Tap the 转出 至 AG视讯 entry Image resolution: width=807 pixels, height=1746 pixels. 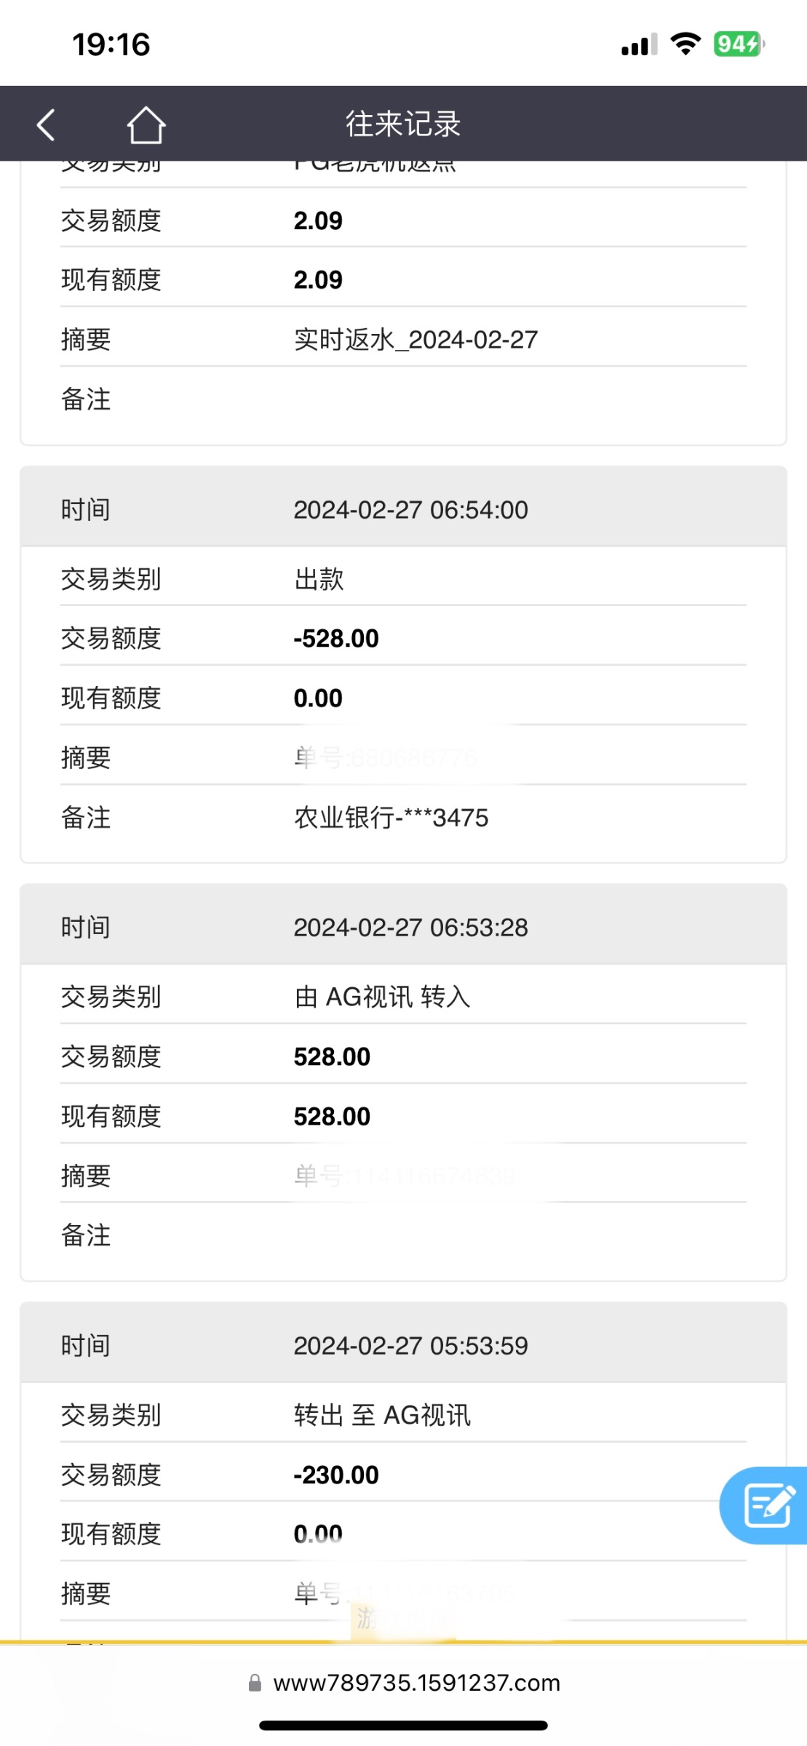coord(382,1415)
